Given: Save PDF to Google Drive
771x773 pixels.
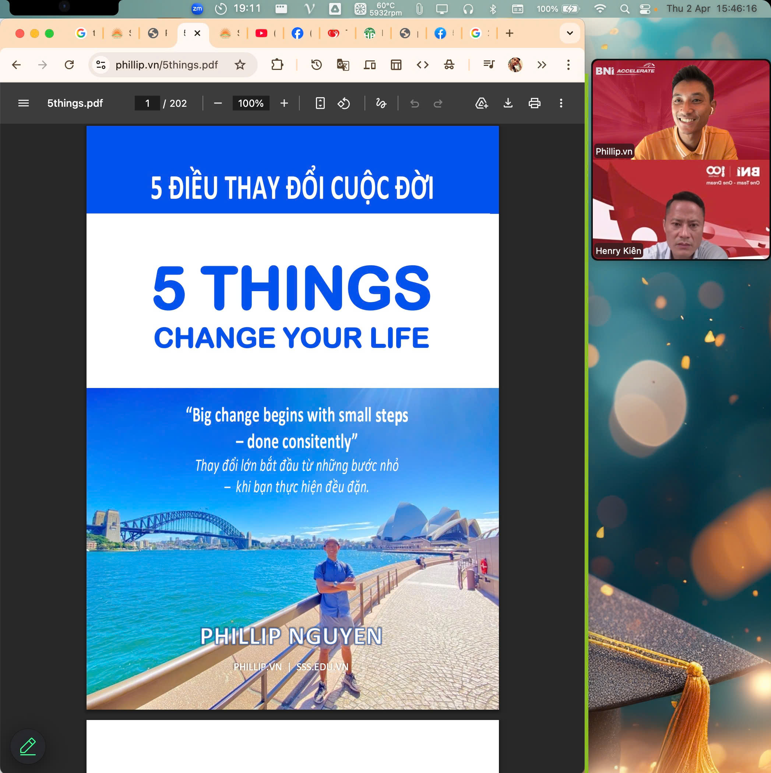Looking at the screenshot, I should click(481, 103).
